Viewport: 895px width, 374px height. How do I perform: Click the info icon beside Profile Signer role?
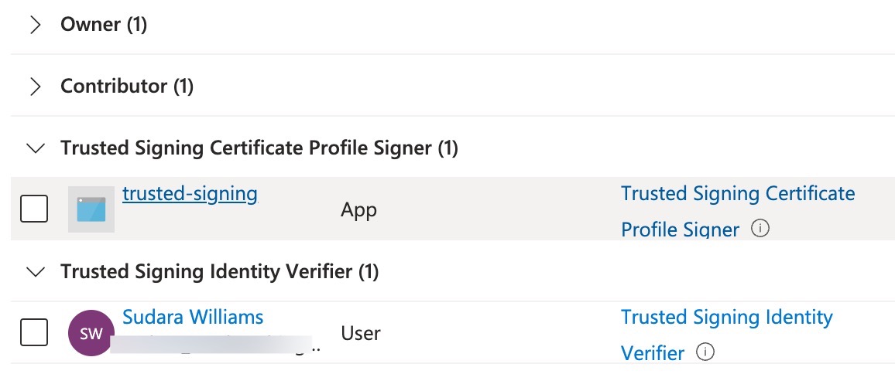click(760, 229)
